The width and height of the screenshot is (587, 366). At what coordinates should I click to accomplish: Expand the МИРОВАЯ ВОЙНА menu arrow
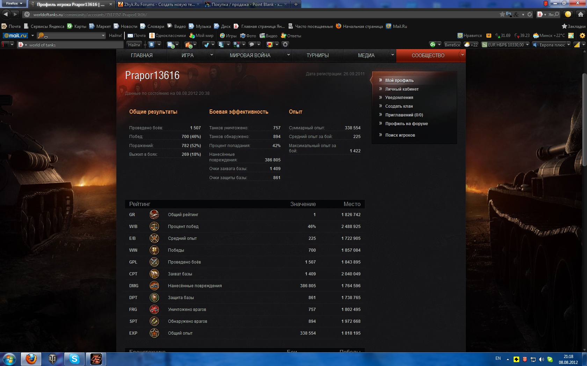(288, 55)
